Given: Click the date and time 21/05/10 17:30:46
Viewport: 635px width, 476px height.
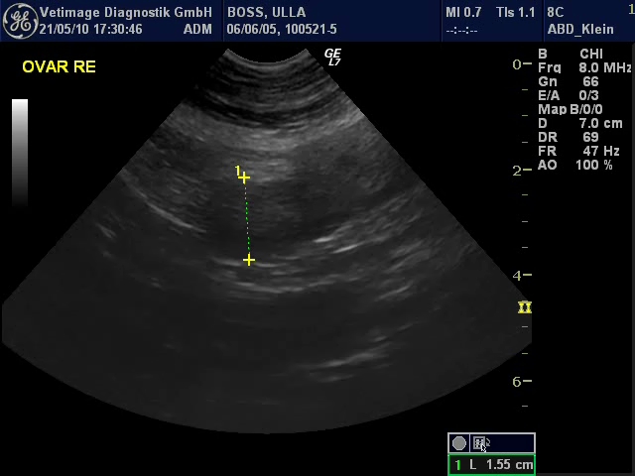Looking at the screenshot, I should click(90, 29).
